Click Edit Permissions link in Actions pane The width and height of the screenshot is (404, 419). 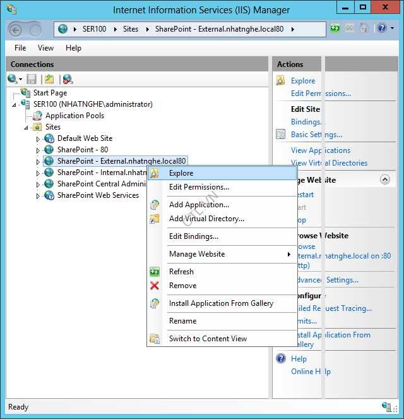pos(321,94)
